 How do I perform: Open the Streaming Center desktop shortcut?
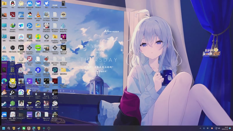21,70
